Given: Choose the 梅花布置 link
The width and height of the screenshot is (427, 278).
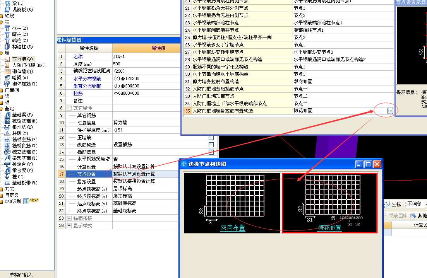Looking at the screenshot, I should pos(329,228).
